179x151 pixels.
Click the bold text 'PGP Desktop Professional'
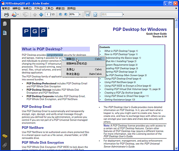tap(41, 84)
